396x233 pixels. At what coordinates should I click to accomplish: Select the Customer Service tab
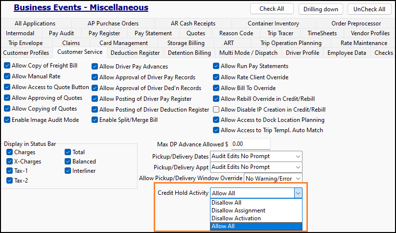pos(80,52)
